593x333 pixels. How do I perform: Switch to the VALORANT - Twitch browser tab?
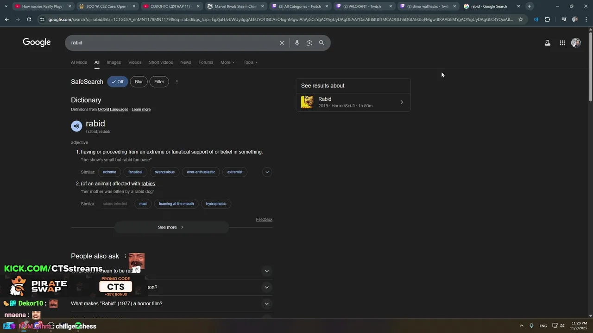pyautogui.click(x=364, y=6)
